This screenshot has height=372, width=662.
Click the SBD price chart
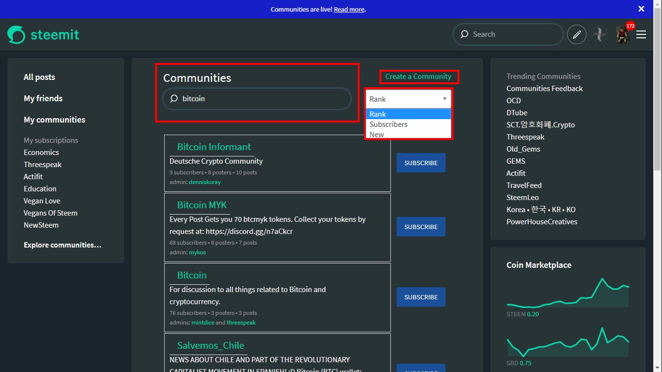coord(567,341)
